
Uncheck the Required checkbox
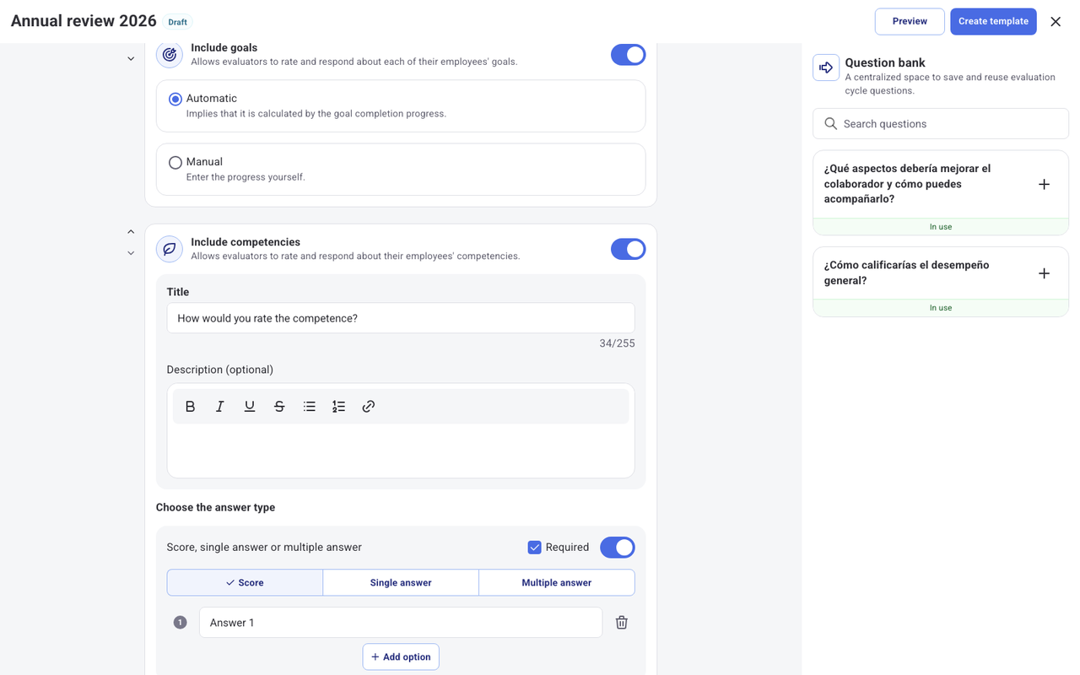[534, 548]
